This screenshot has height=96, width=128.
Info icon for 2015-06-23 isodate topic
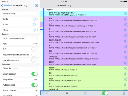[126, 41]
